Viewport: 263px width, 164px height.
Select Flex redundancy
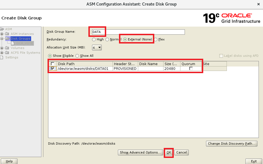pyautogui.click(x=156, y=39)
